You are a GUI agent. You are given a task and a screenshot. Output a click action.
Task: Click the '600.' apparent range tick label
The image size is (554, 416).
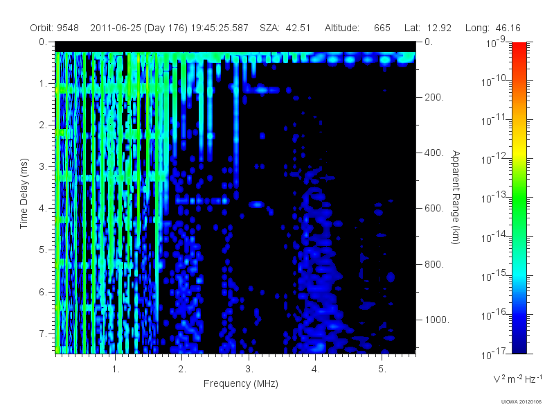[x=434, y=209]
